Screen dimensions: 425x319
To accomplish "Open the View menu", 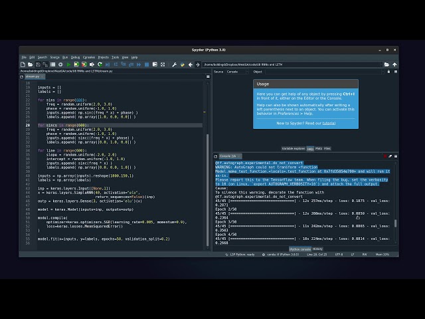I will click(x=125, y=58).
